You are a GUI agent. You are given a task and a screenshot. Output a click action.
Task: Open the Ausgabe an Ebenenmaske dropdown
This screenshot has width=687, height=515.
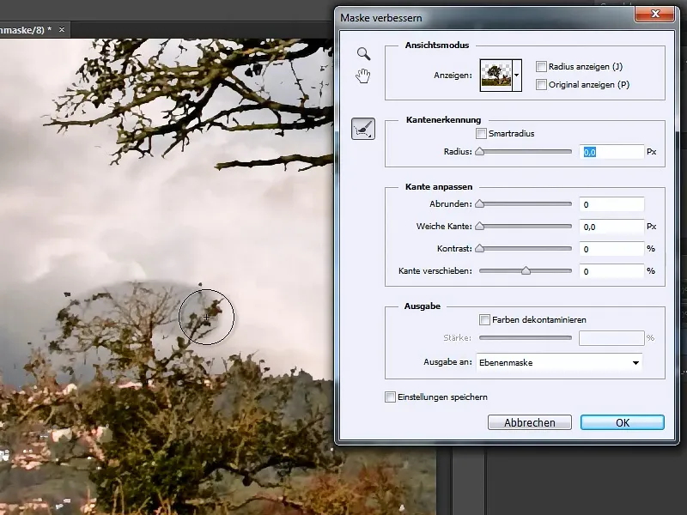coord(559,362)
